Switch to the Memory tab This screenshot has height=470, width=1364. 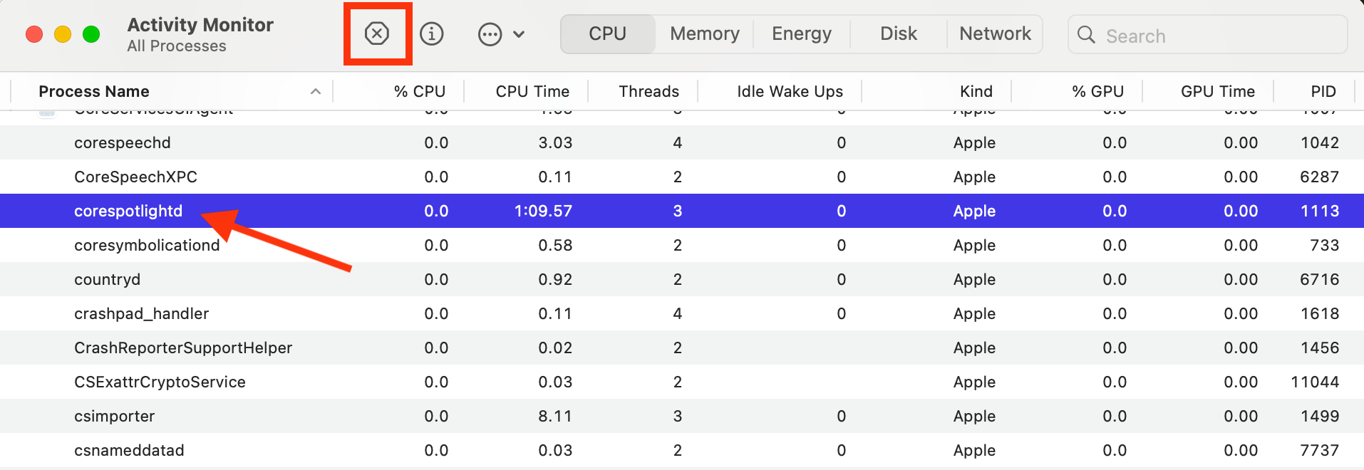point(705,34)
